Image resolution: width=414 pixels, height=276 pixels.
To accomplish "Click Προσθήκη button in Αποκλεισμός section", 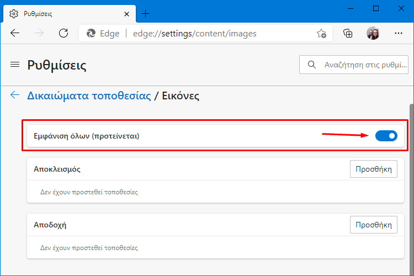I will coord(373,169).
